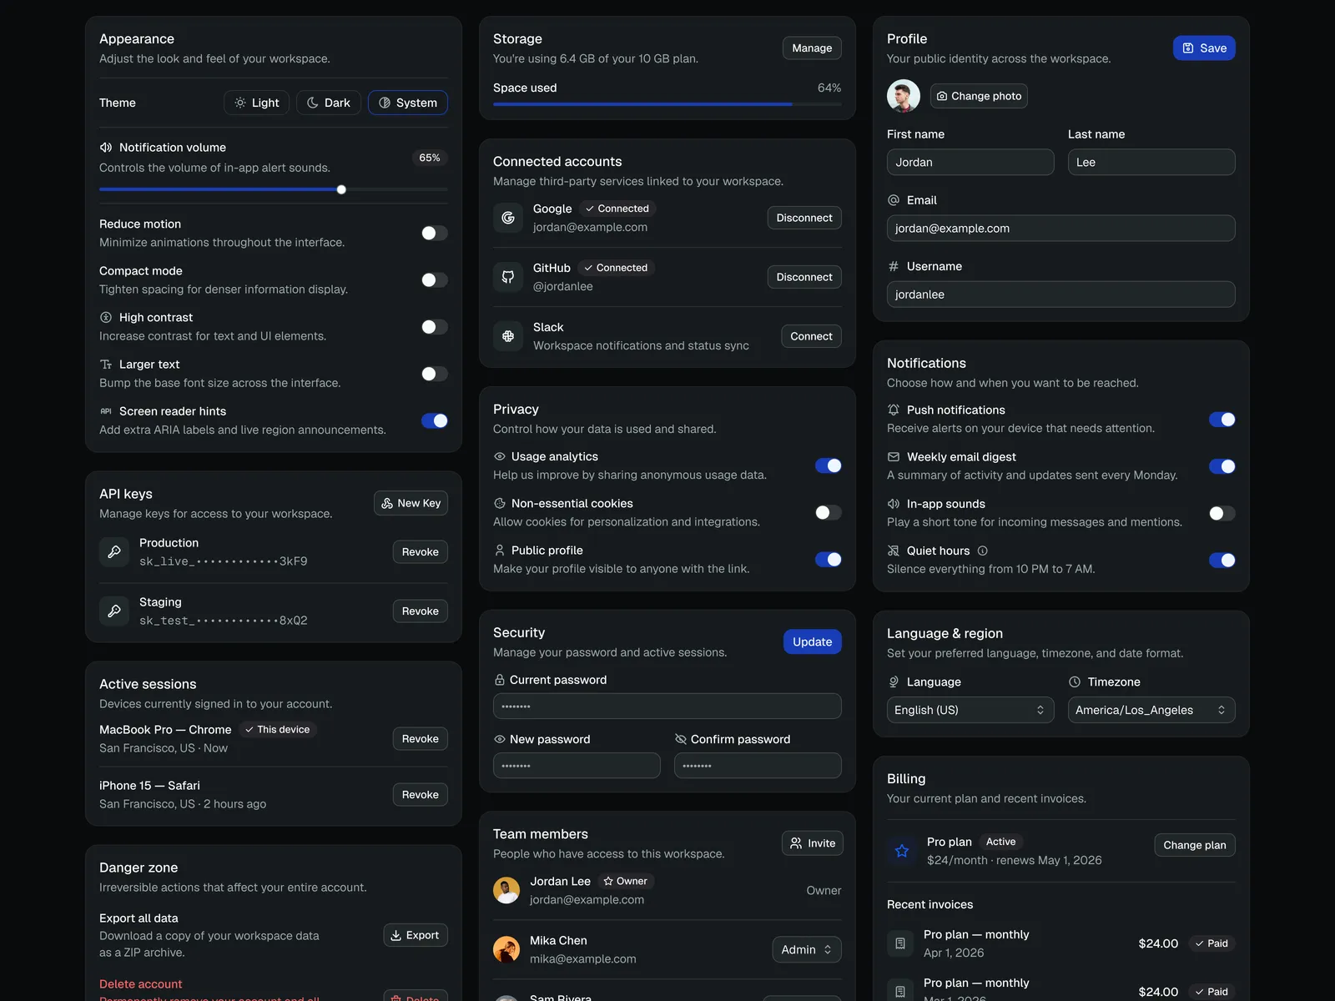Click the April invoice receipt icon
Screen dimensions: 1335x1001
(900, 943)
